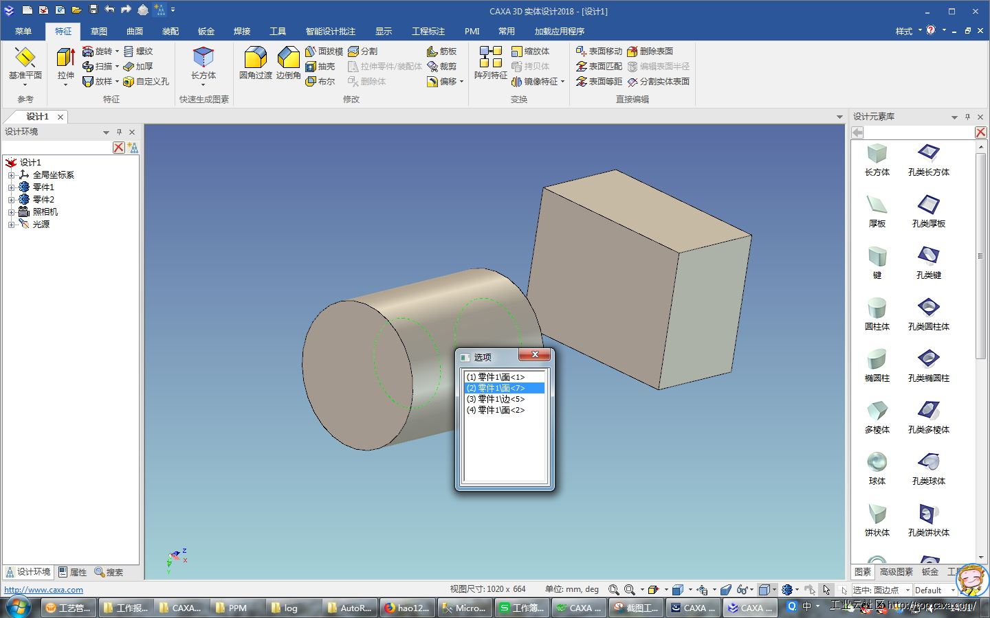Toggle pin on 设计元素库 panel
Viewport: 990px width, 618px height.
click(967, 117)
